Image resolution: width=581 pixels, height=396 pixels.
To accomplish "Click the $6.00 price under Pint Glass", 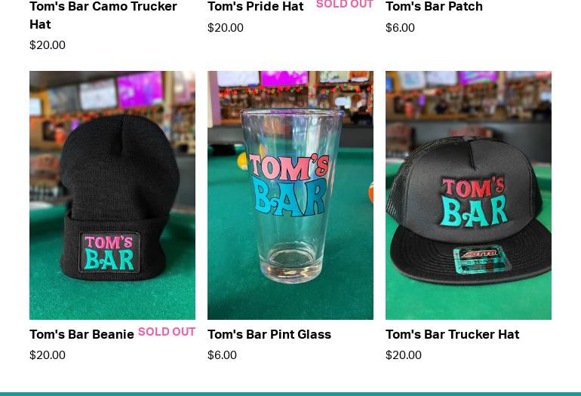I will (222, 355).
